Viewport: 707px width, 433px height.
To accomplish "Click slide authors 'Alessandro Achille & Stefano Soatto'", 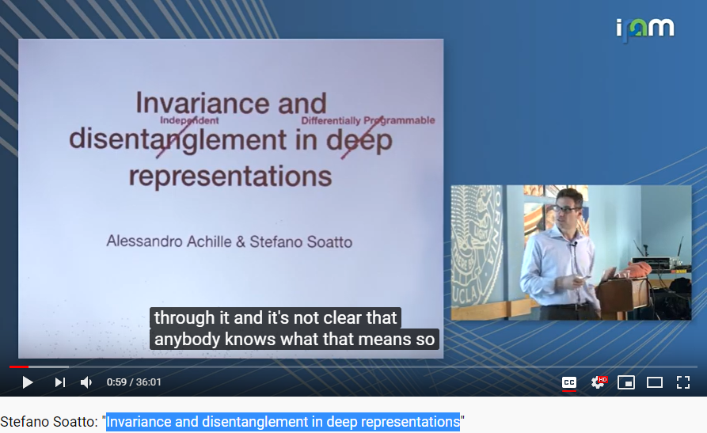I will coord(230,241).
